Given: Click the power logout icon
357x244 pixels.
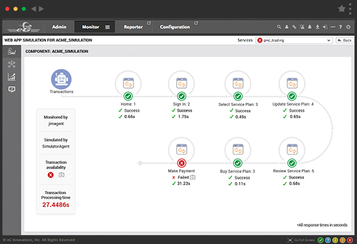Looking at the screenshot, I should [x=348, y=27].
